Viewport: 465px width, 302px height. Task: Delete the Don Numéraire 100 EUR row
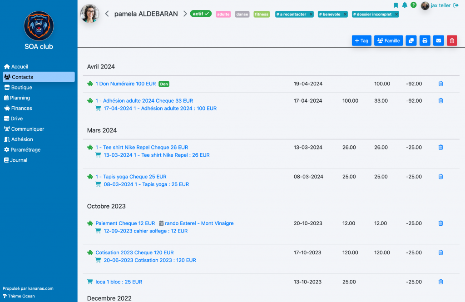click(440, 84)
